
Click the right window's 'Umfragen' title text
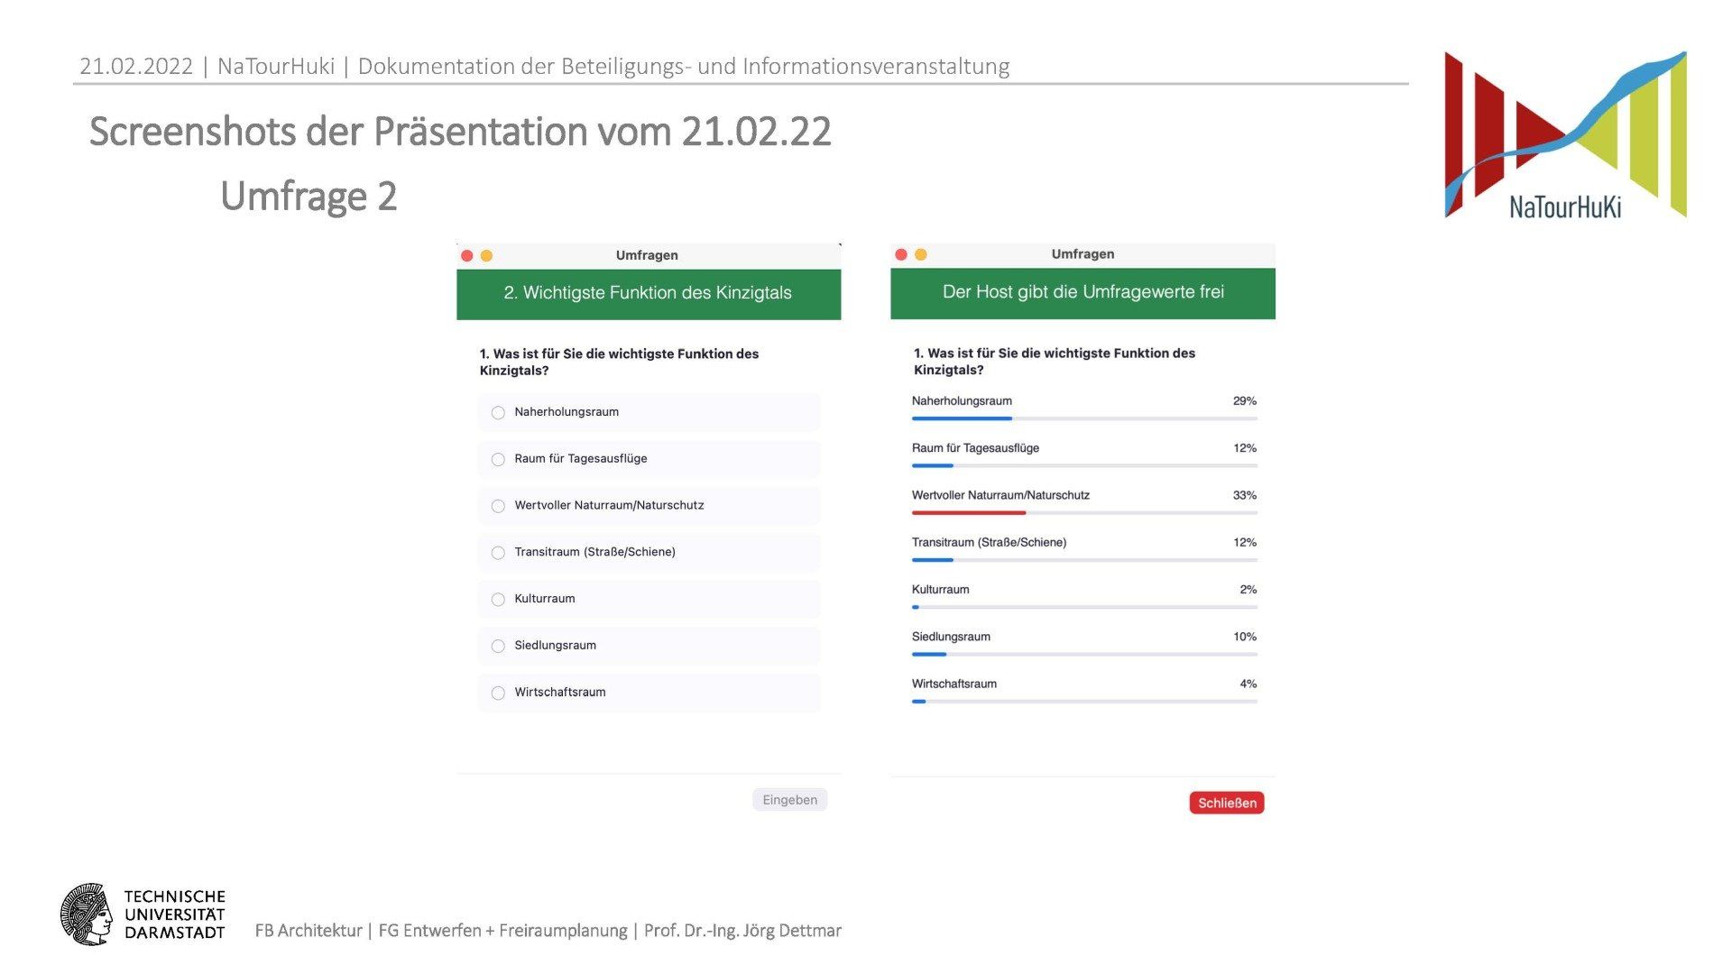(1082, 254)
